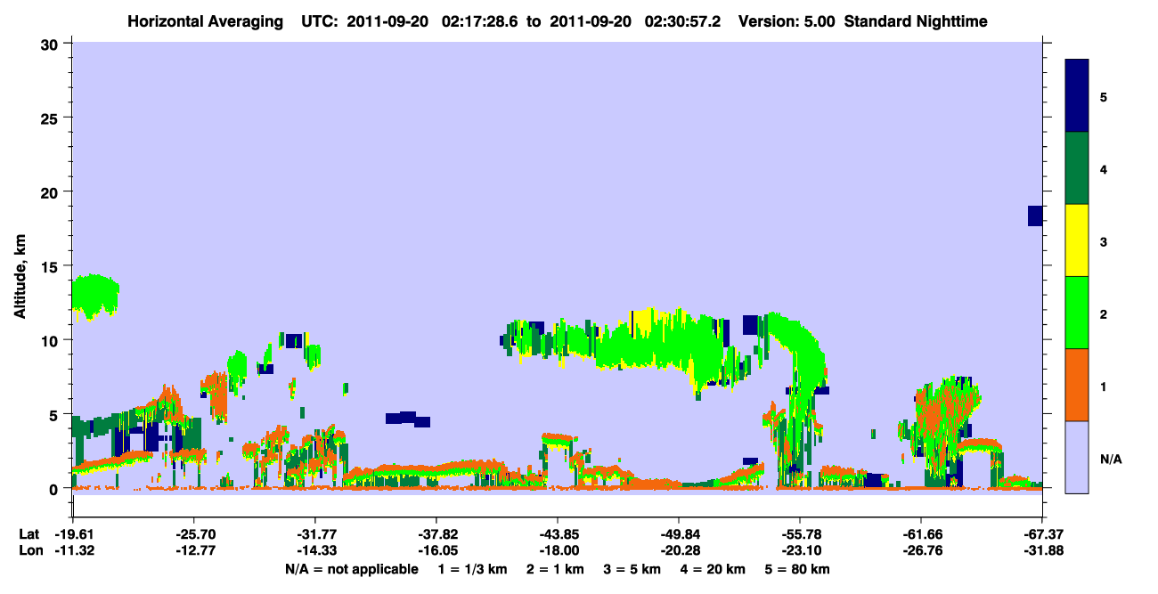Click the '2 = 1 km' legend entry
The width and height of the screenshot is (1158, 594).
coord(556,569)
